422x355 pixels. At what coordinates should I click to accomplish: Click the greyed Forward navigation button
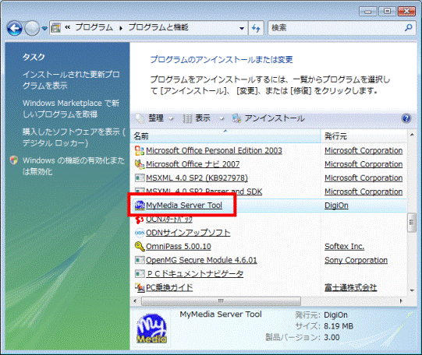(32, 28)
